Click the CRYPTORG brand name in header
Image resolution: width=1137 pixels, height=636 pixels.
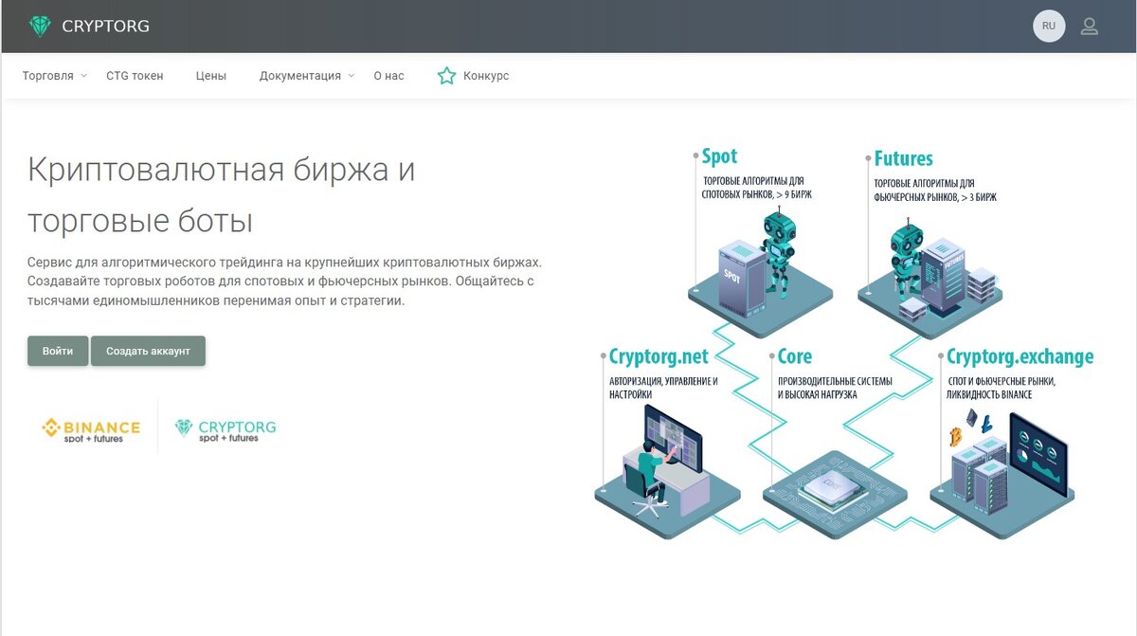[x=105, y=27]
